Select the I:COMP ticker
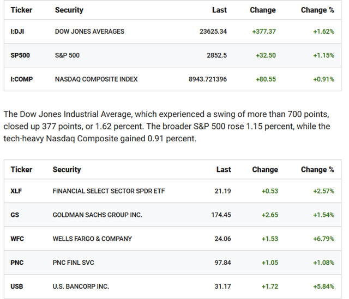Screen dimensions: 349x299 tap(21, 79)
